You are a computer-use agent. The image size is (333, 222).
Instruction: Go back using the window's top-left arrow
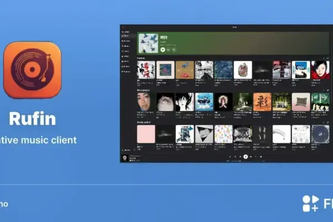123,27
